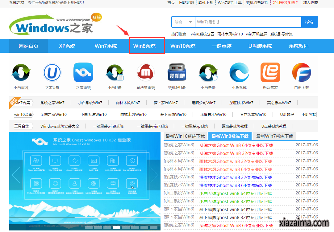
Task: Click the Windows之家 site logo
Action: (55, 24)
